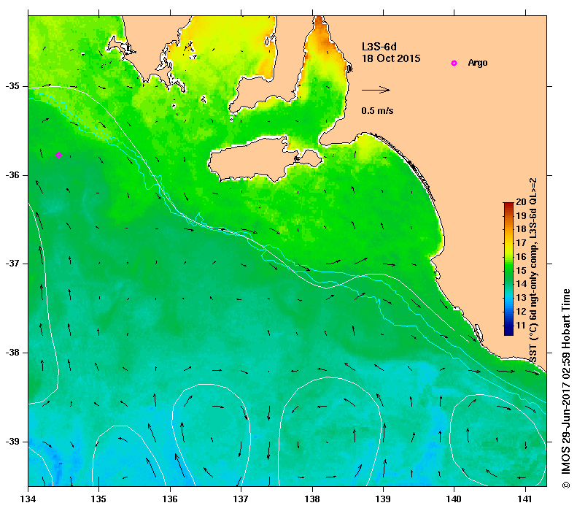This screenshot has width=577, height=511.
Task: Click the '138' longitude axis label
Action: pyautogui.click(x=312, y=499)
